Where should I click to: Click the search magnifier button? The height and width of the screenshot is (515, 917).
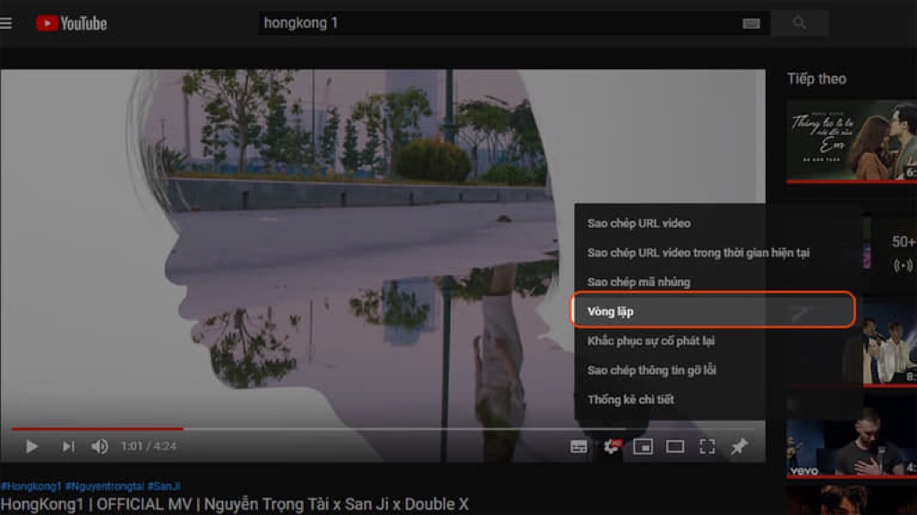(x=799, y=22)
